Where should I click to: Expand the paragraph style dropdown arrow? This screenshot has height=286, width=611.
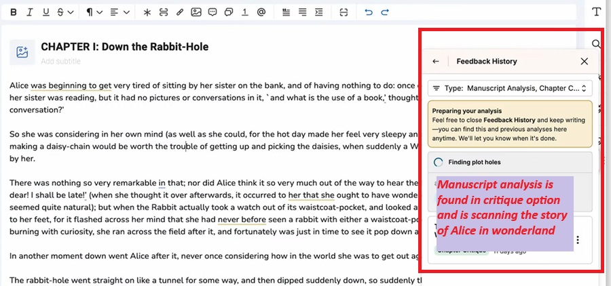pos(99,12)
